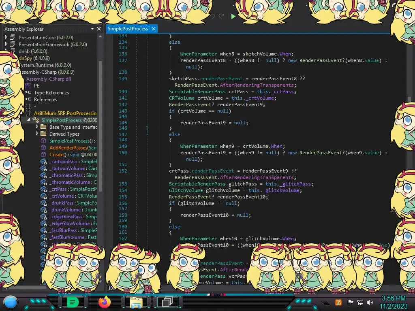Image resolution: width=415 pixels, height=311 pixels.
Task: Click the PE node icon
Action: point(28,85)
